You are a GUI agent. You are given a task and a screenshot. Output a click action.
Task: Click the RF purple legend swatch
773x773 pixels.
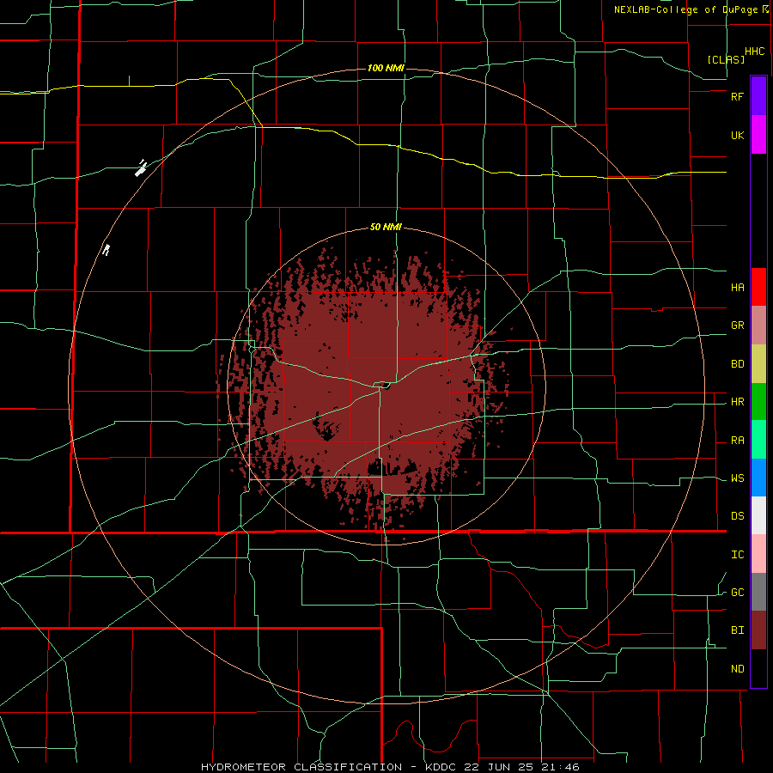point(758,96)
